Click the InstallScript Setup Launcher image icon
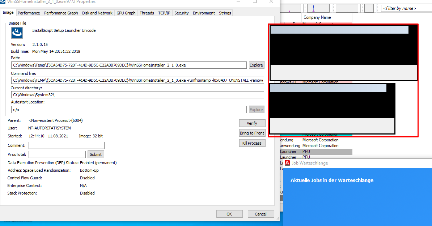 [17, 33]
